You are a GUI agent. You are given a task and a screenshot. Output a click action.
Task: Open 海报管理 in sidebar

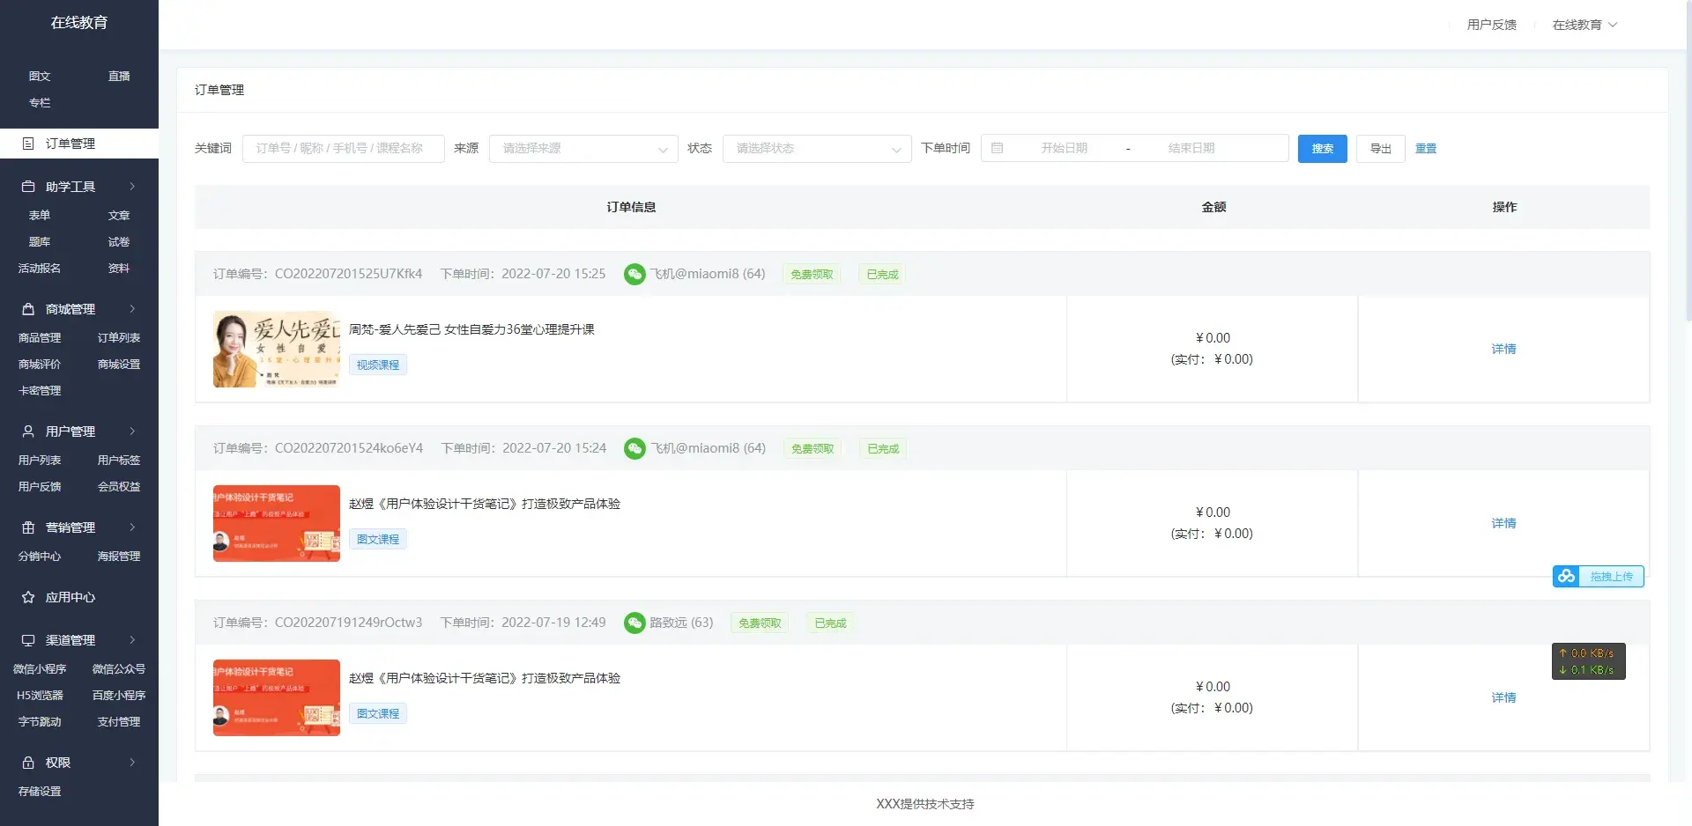coord(119,557)
